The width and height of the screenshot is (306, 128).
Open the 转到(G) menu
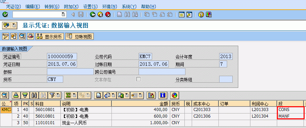(52, 7)
